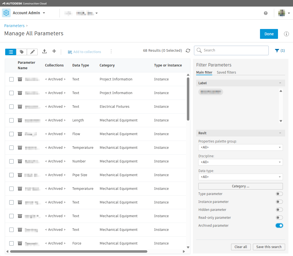The image size is (293, 256).
Task: Click the Done button
Action: click(x=269, y=34)
